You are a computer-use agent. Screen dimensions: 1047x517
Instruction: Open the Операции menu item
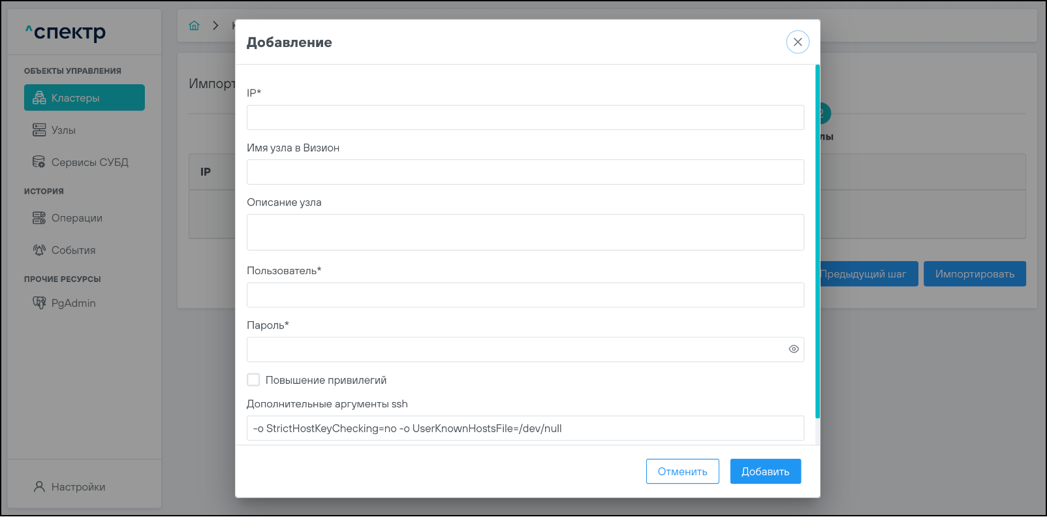tap(76, 218)
